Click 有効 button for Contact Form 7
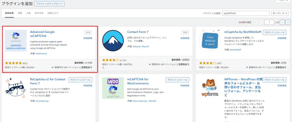This screenshot has height=122, width=292. coord(185,32)
